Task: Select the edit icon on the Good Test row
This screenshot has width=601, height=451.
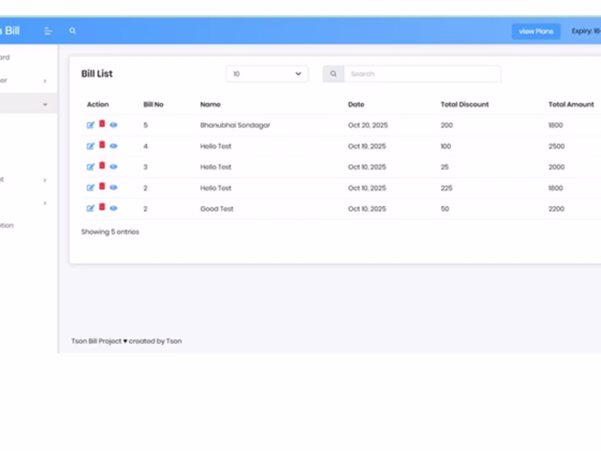Action: (x=91, y=208)
